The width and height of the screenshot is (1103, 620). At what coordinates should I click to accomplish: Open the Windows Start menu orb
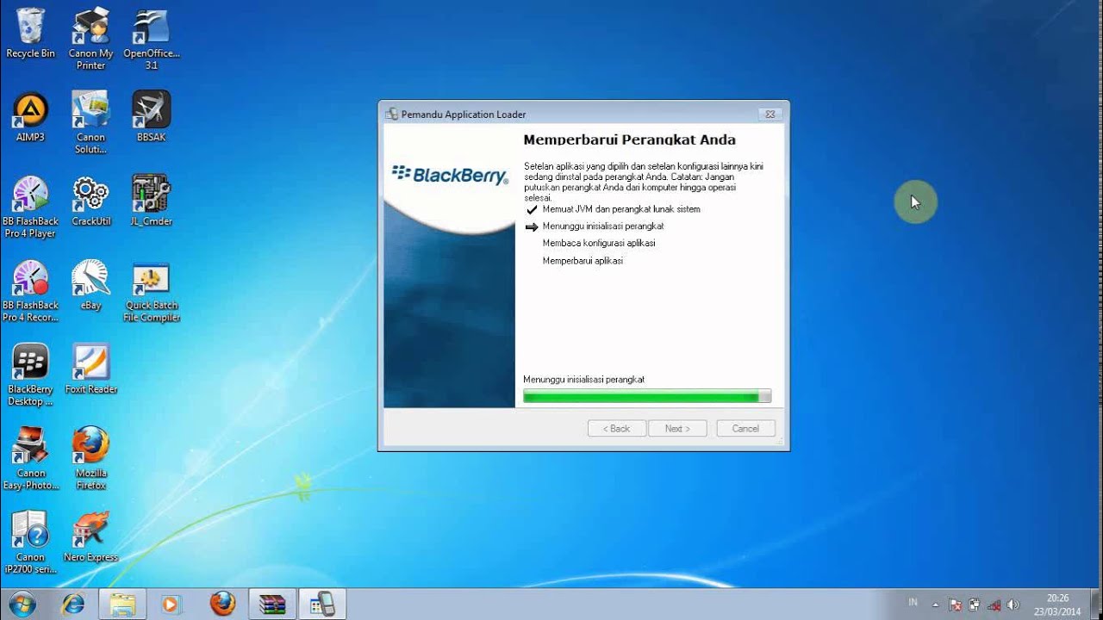click(22, 604)
